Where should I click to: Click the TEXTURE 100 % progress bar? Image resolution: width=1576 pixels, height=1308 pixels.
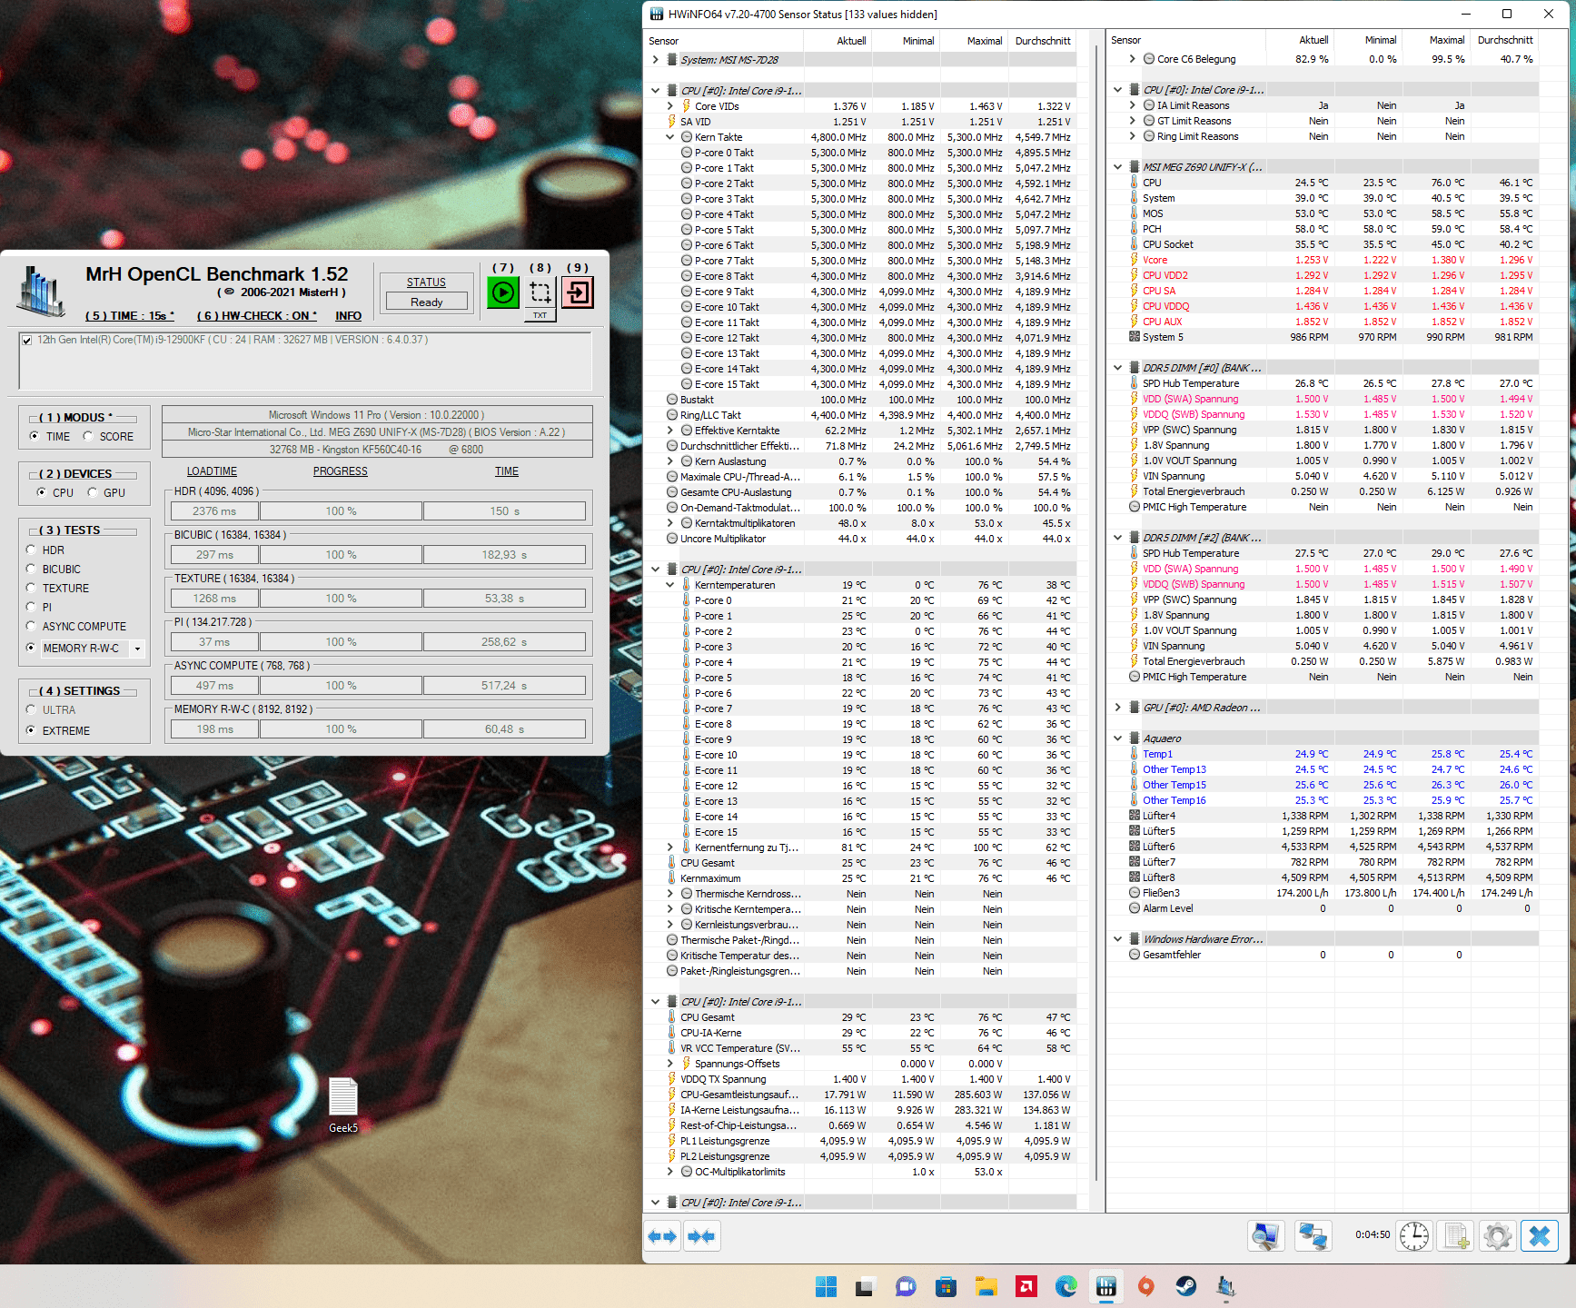pos(342,599)
